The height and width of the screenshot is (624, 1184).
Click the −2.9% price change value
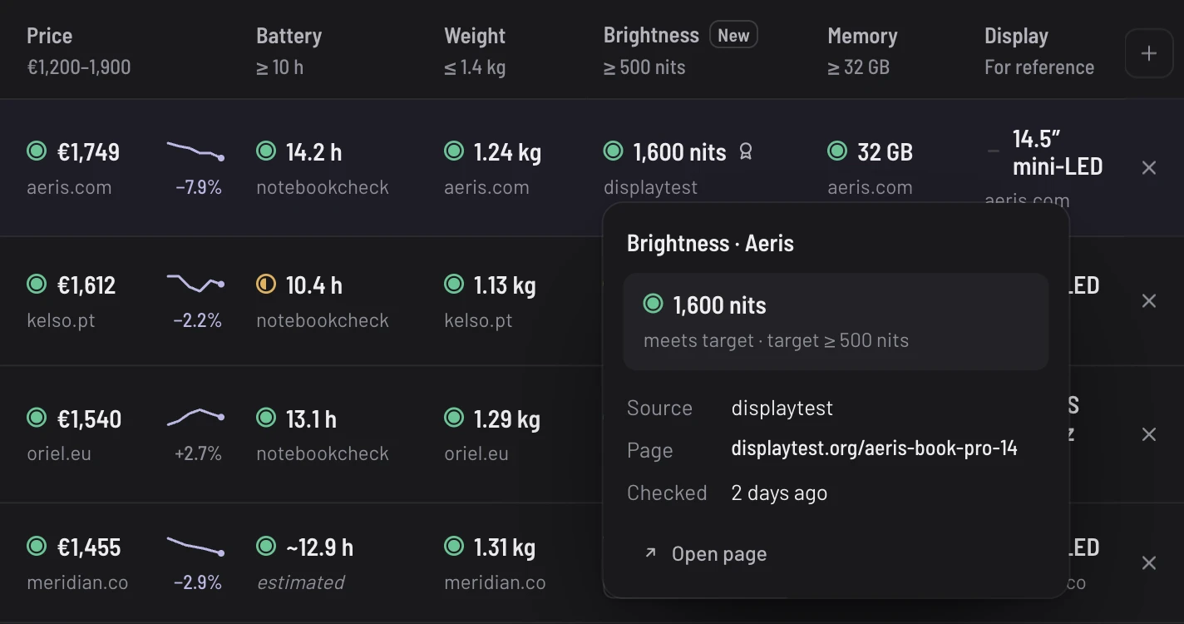pos(198,582)
